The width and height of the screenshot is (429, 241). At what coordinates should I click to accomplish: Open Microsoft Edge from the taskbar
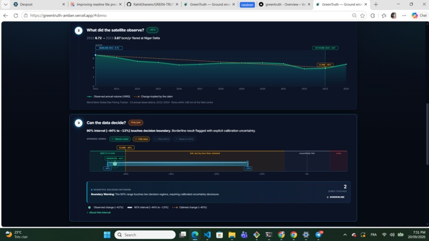pos(195,235)
